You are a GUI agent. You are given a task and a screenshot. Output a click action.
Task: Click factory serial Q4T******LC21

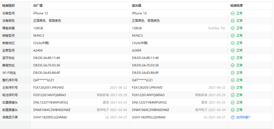point(44,80)
